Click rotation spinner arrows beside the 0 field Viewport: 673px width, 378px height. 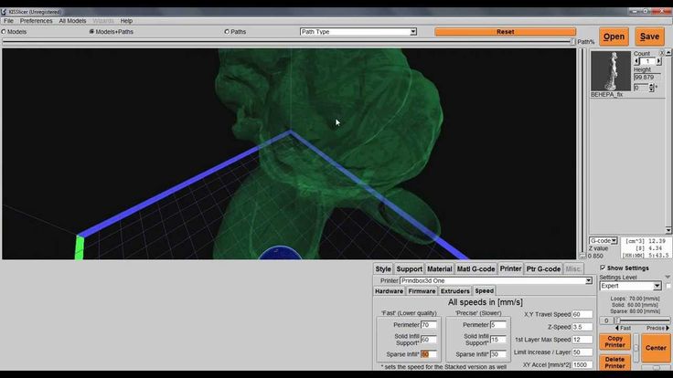[x=652, y=88]
